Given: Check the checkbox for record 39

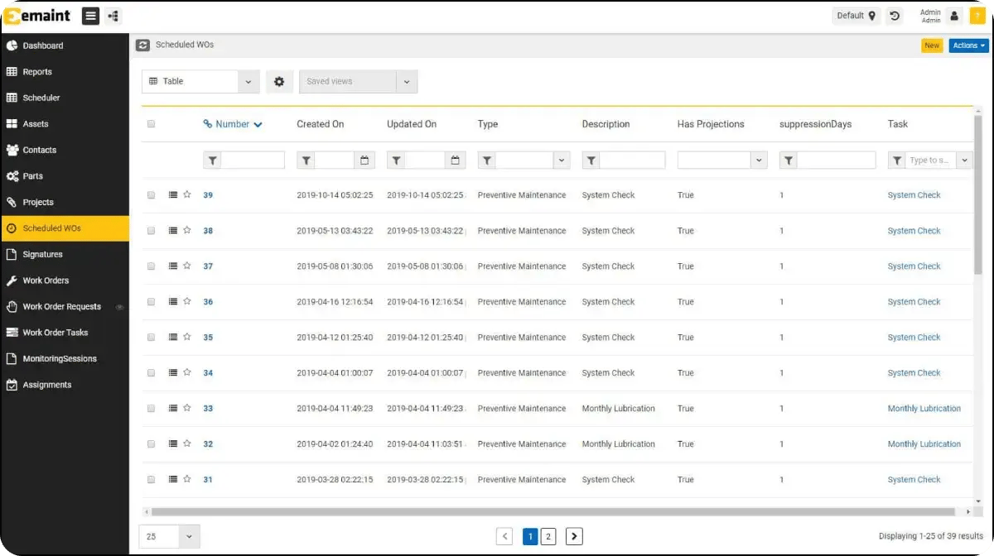Looking at the screenshot, I should pos(151,195).
